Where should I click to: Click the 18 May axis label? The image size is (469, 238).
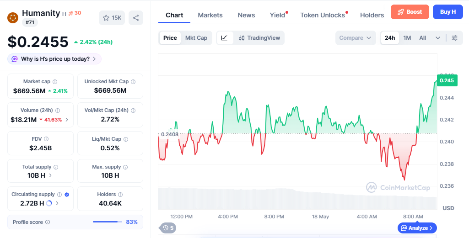tap(320, 217)
